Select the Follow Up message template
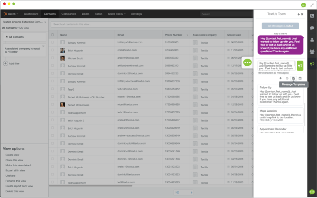Screen dimensions: 317x198 pos(280,95)
